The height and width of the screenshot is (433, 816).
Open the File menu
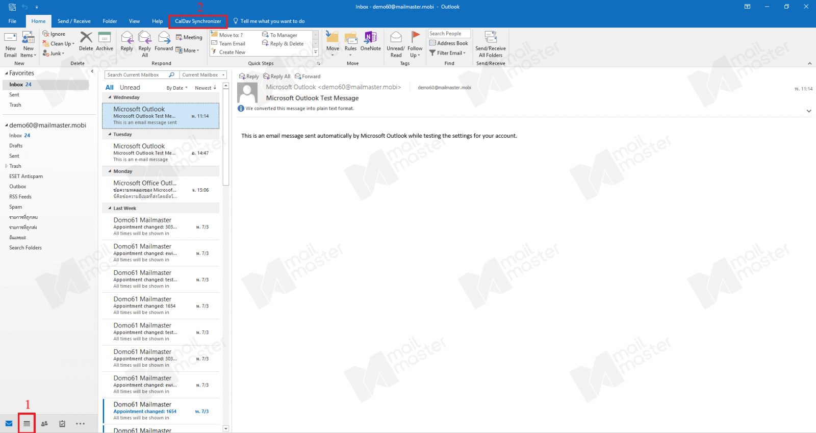[x=12, y=21]
